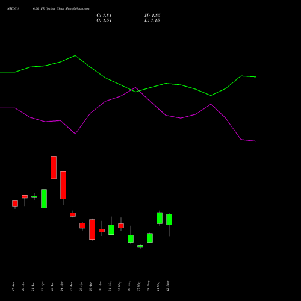
Task: Click the red candle for 17 Apr
Action: click(15, 203)
